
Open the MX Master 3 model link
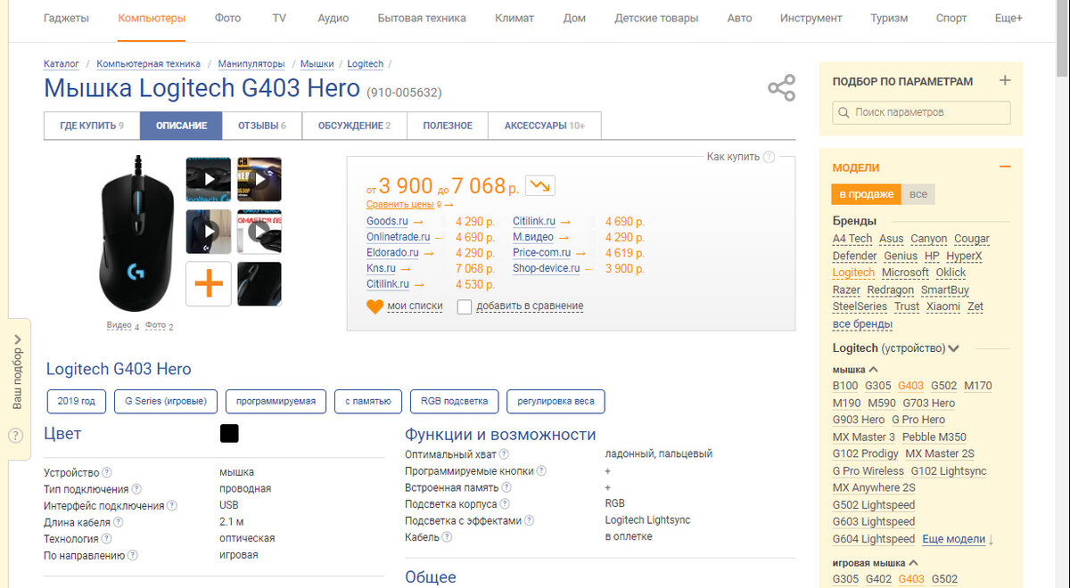coord(864,437)
